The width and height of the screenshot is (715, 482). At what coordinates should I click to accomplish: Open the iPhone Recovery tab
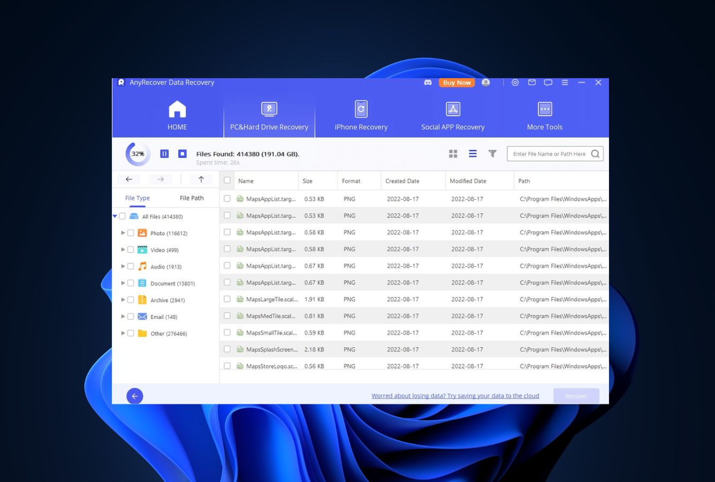tap(361, 116)
